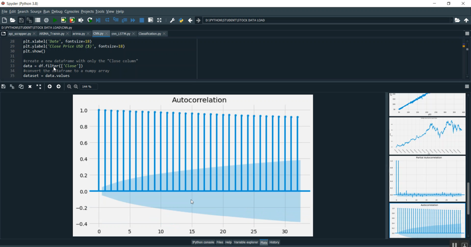This screenshot has width=471, height=247.
Task: Open the editor pane options menu
Action: pyautogui.click(x=467, y=34)
